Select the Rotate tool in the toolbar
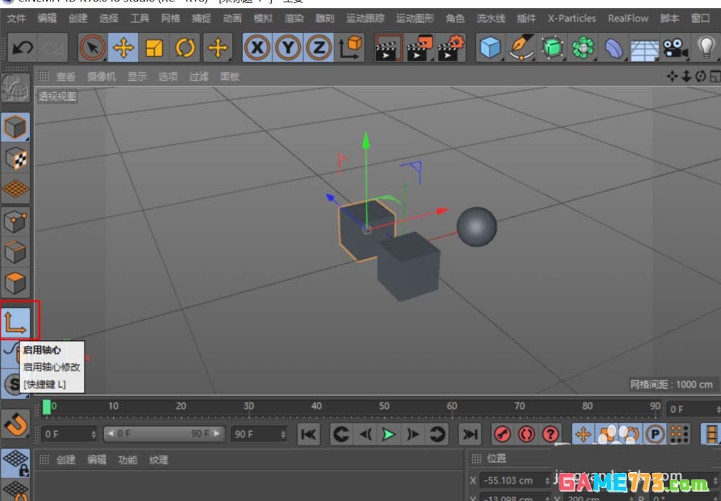Viewport: 721px width, 501px height. coord(186,47)
